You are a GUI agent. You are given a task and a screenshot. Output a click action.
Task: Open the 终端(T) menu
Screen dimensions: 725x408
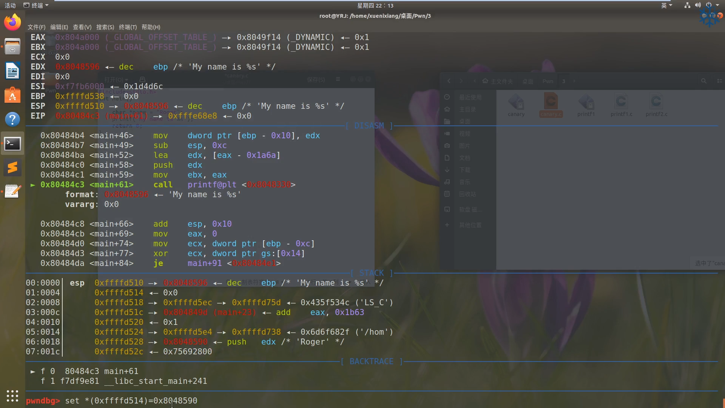tap(128, 27)
